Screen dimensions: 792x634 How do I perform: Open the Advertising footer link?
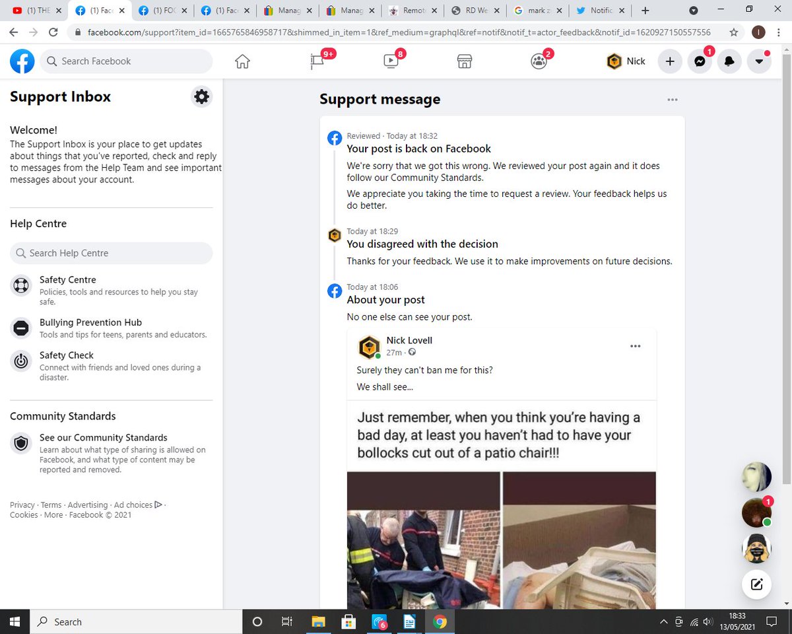[88, 505]
